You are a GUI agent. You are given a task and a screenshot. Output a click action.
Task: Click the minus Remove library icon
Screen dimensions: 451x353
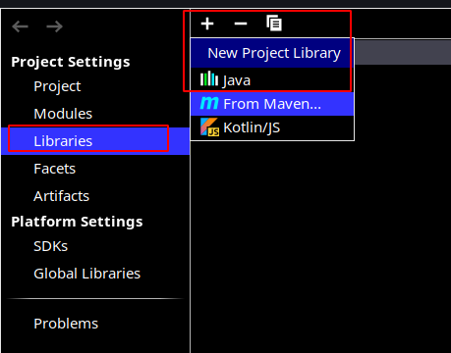(241, 24)
